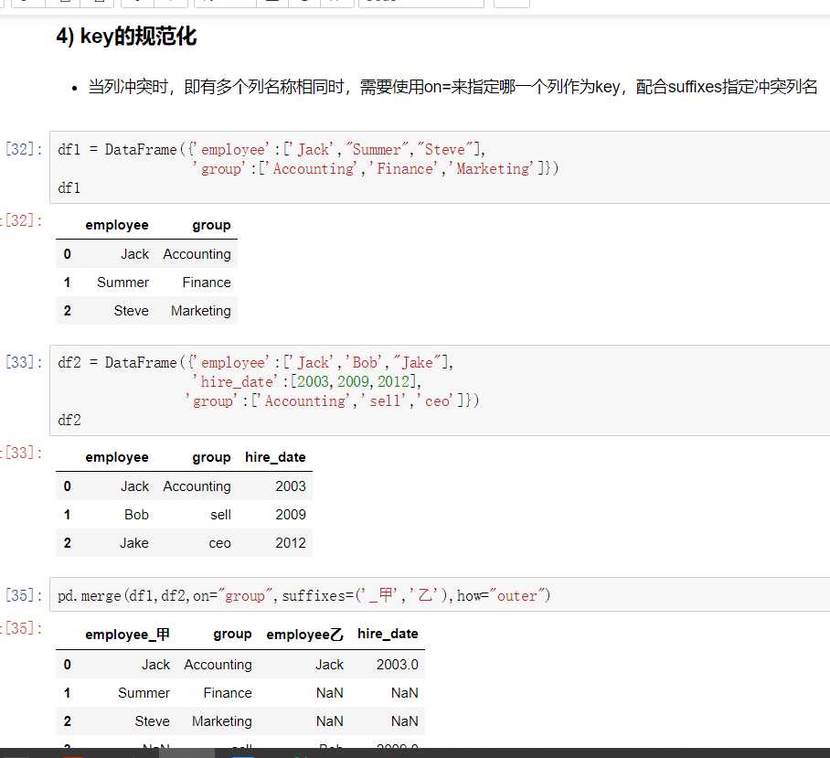The image size is (830, 758).
Task: Click the input prompt [33]
Action: [24, 362]
